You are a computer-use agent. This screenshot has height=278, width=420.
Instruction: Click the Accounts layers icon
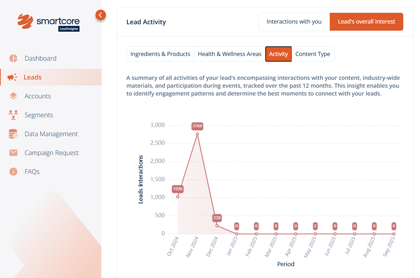click(13, 96)
